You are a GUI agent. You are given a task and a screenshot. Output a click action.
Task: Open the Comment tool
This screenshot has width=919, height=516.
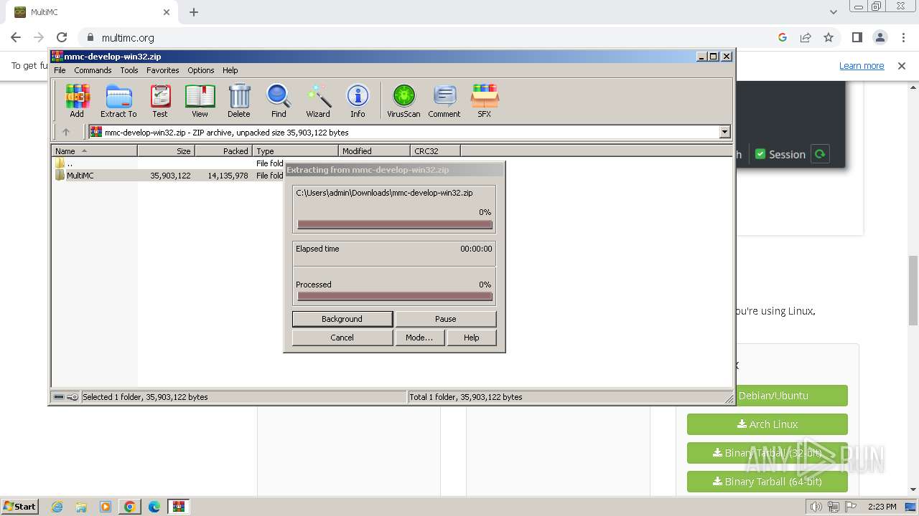(x=444, y=100)
